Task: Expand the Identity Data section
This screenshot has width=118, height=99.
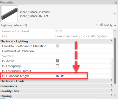Action: pos(111,90)
